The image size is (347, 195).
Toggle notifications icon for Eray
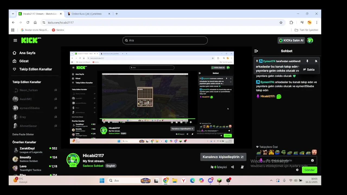point(56,117)
